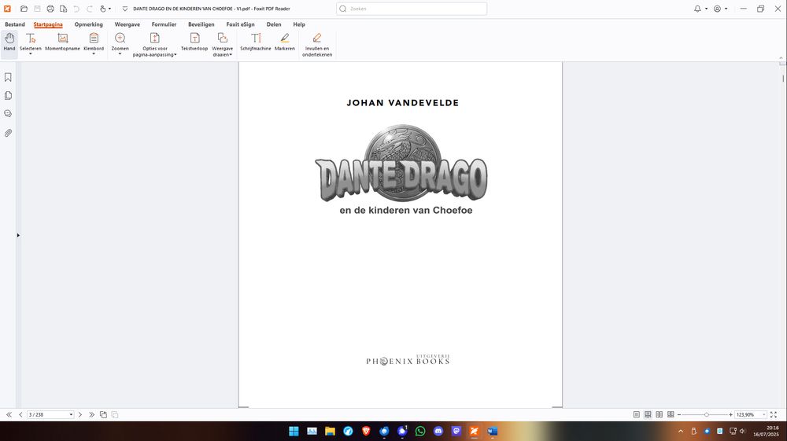Open the zoom percentage dropdown
Image resolution: width=787 pixels, height=441 pixels.
[x=764, y=414]
